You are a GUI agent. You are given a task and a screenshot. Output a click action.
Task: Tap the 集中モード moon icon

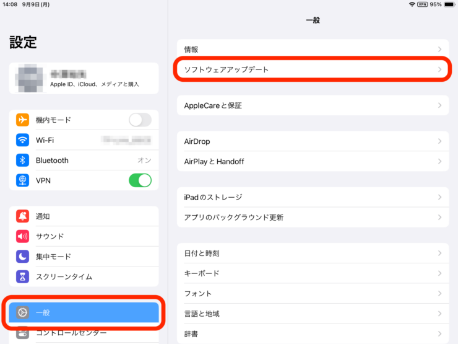22,257
